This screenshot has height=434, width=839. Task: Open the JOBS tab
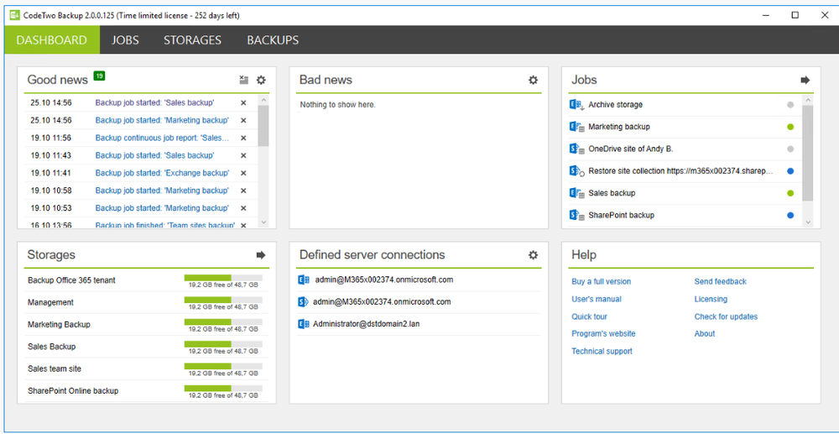coord(125,40)
